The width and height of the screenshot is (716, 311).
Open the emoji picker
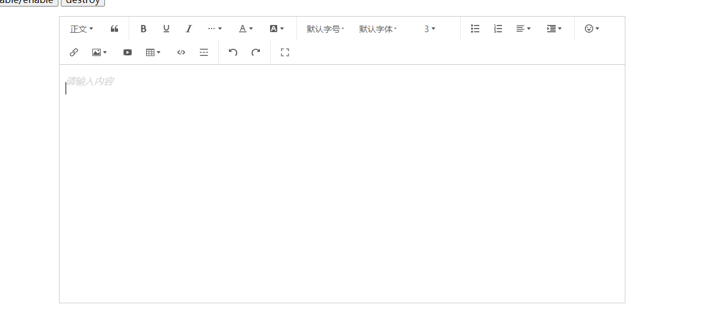click(x=592, y=29)
